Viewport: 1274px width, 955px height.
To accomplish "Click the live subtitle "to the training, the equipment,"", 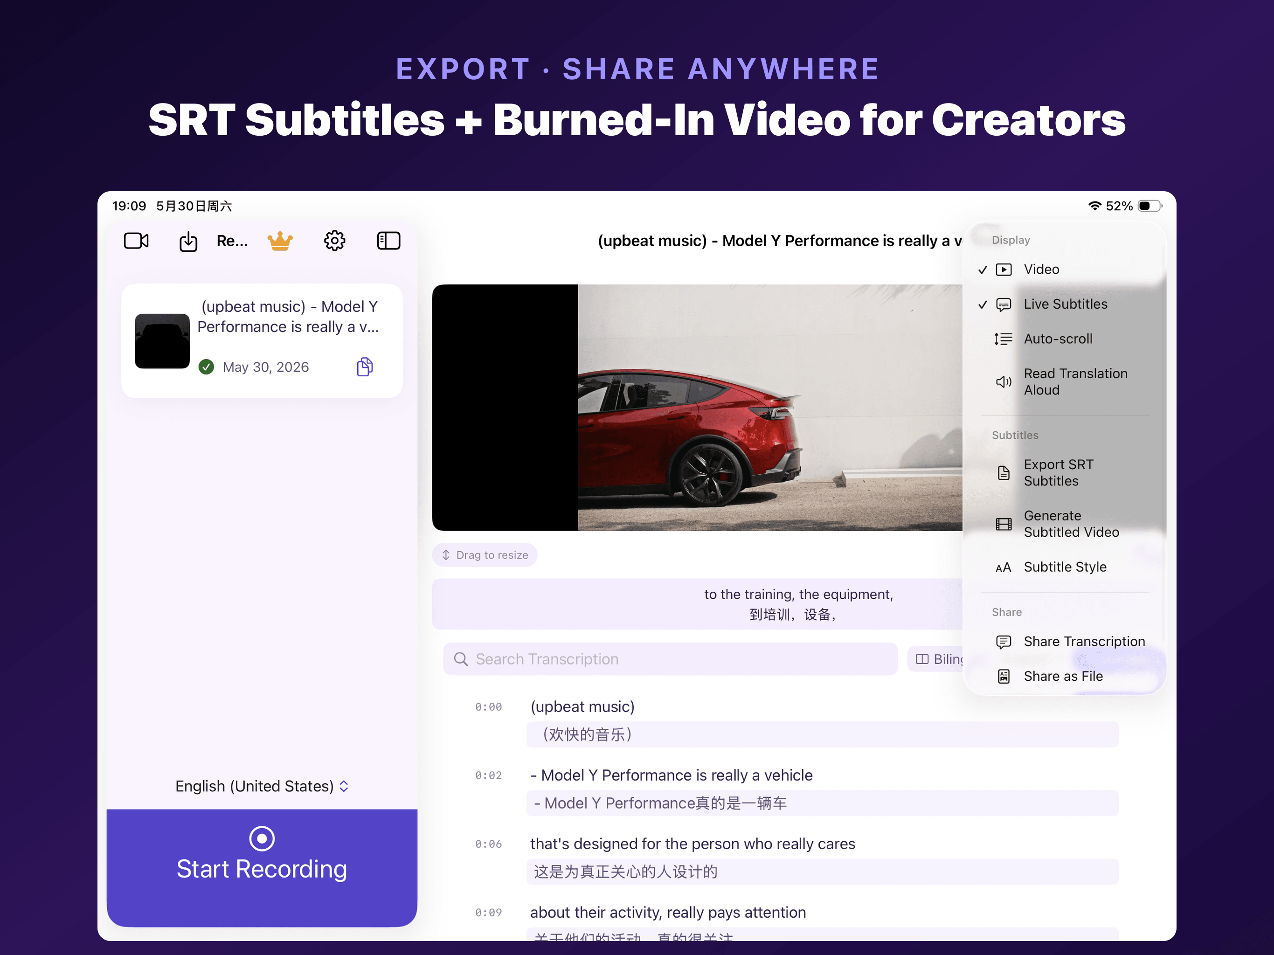I will point(798,595).
